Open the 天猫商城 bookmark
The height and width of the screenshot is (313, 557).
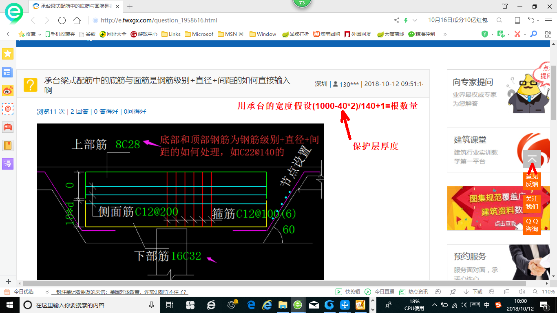click(x=391, y=34)
